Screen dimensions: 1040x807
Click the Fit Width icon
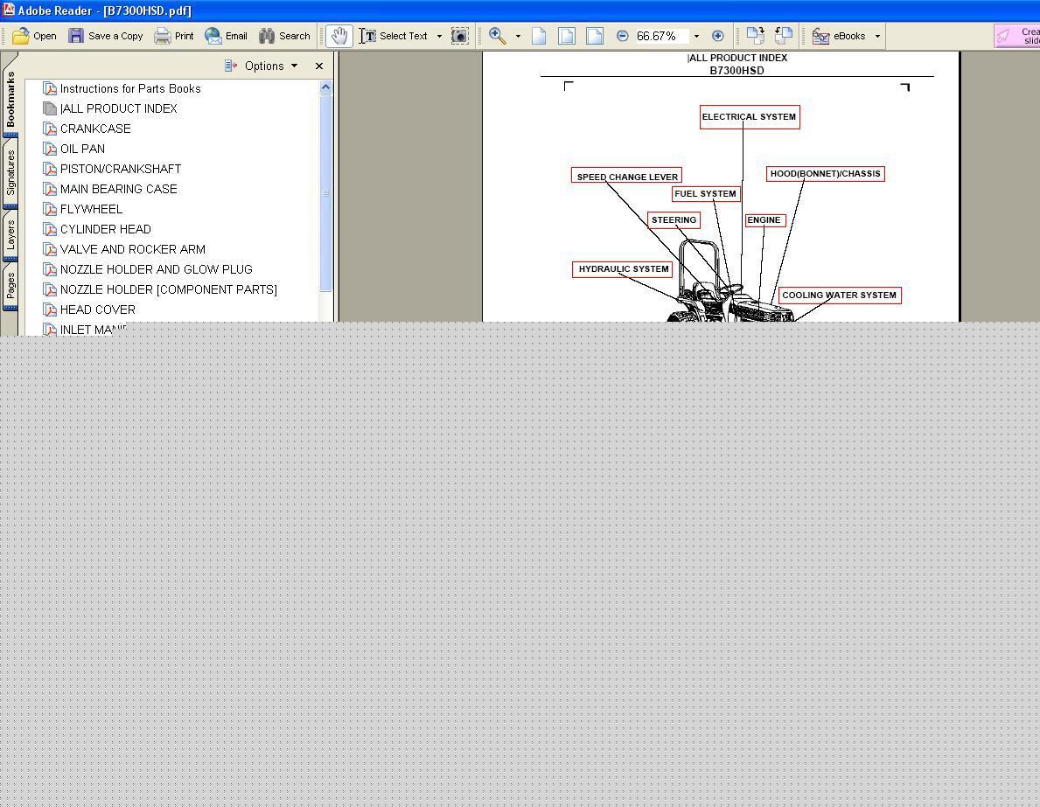(595, 36)
